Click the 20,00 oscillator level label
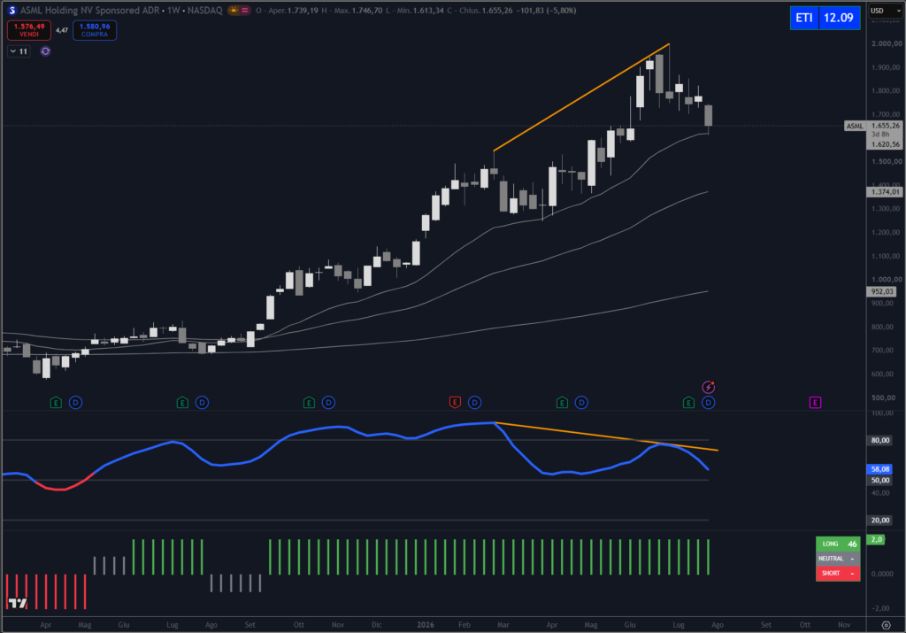The width and height of the screenshot is (906, 633). tap(880, 521)
